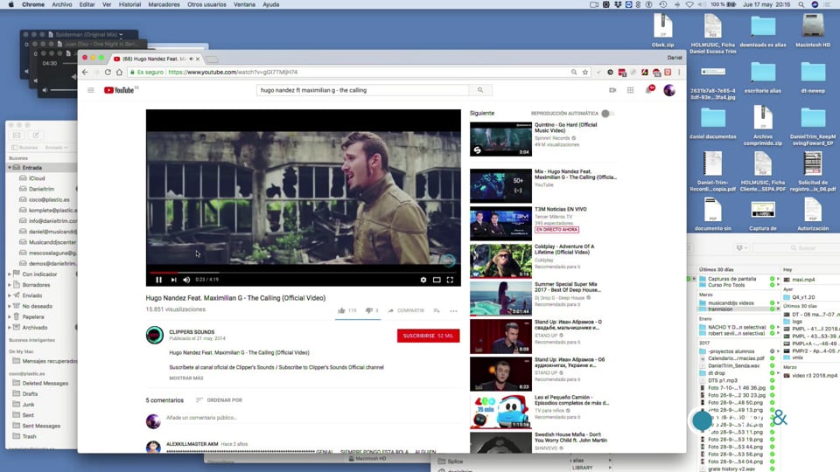The width and height of the screenshot is (840, 472).
Task: Mute the YouTube player volume
Action: [x=186, y=280]
